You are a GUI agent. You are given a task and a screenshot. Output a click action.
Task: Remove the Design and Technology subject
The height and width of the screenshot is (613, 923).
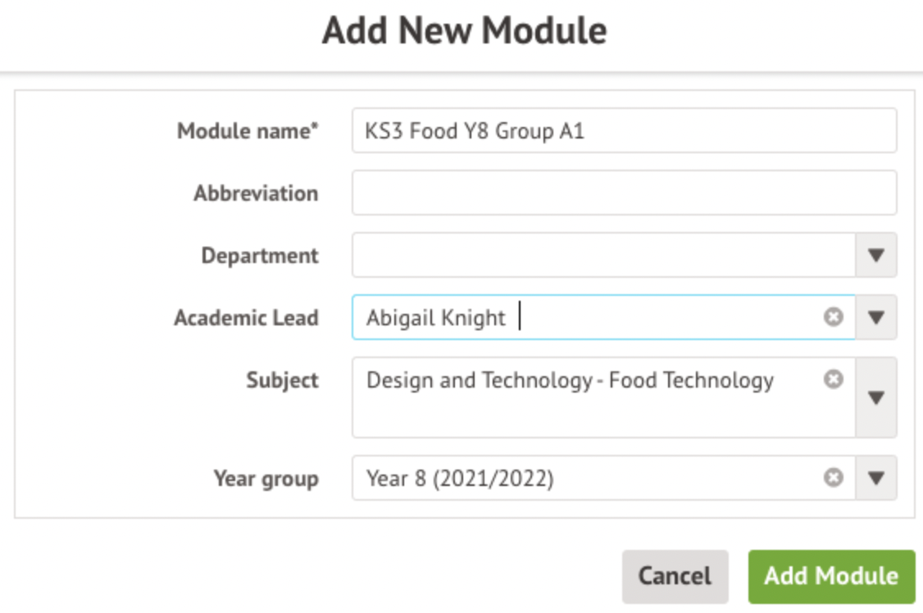[833, 379]
